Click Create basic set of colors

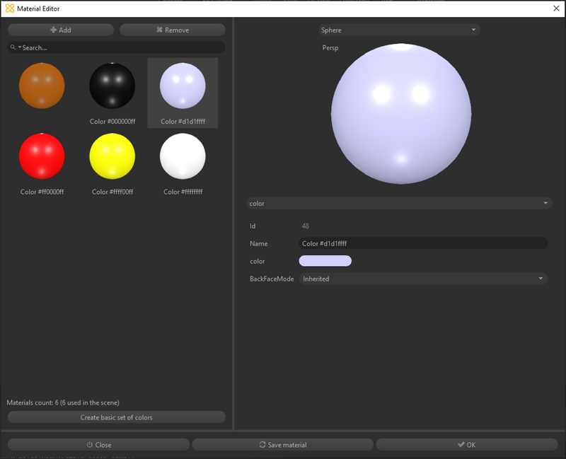(x=117, y=417)
